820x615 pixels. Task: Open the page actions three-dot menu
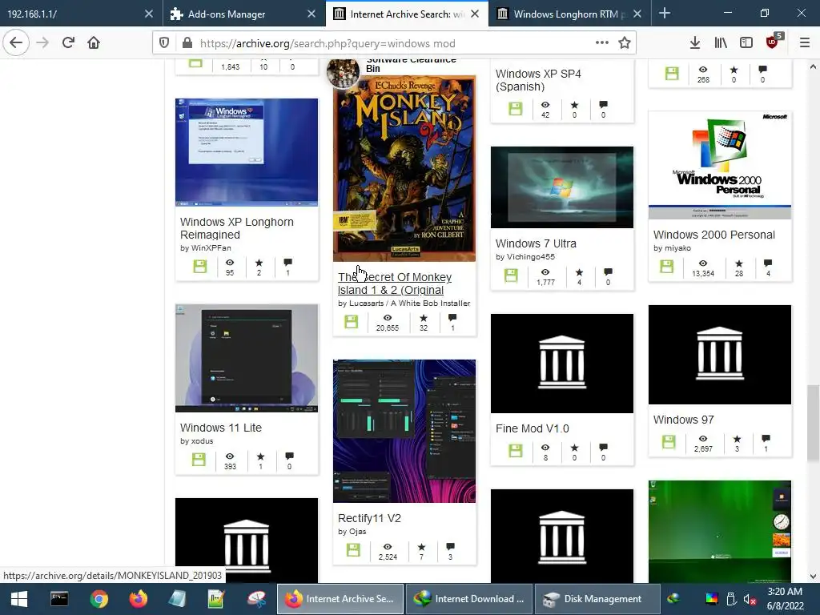[602, 43]
